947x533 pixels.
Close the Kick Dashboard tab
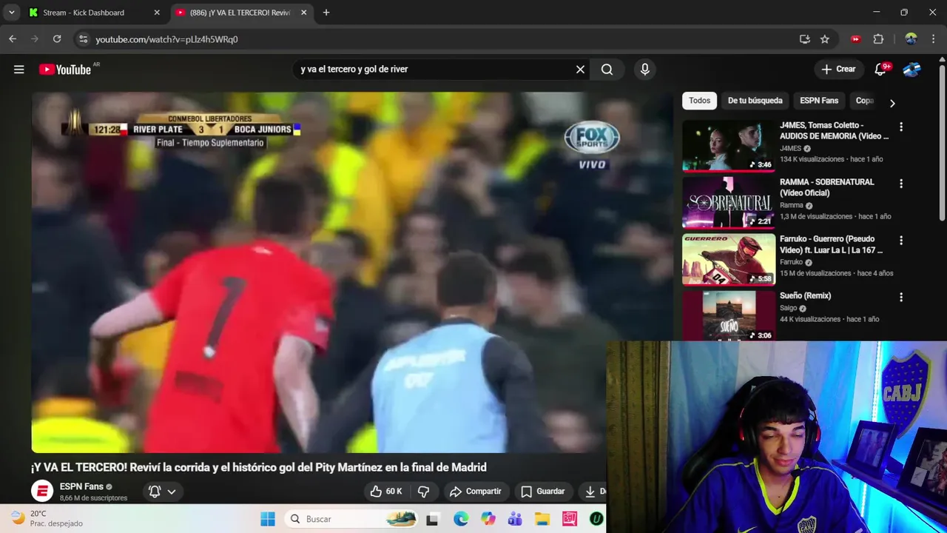[157, 13]
